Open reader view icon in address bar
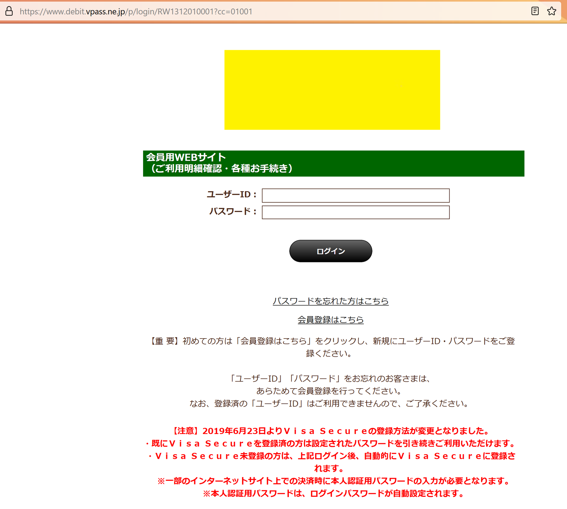This screenshot has height=509, width=567. [x=535, y=11]
